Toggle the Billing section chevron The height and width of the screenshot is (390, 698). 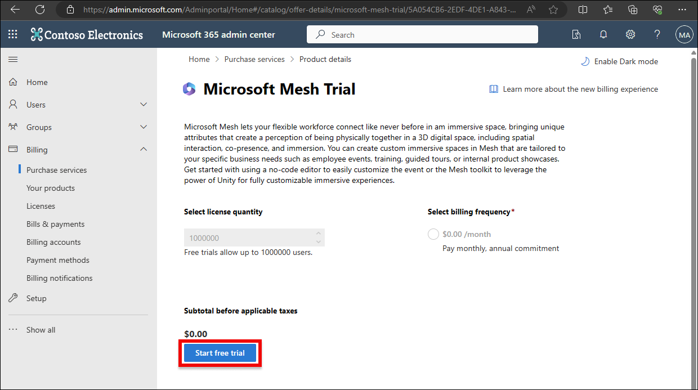(144, 149)
